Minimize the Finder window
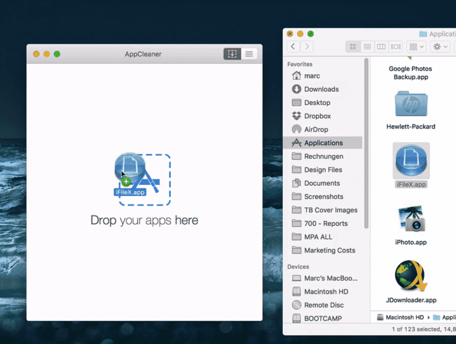 point(300,34)
